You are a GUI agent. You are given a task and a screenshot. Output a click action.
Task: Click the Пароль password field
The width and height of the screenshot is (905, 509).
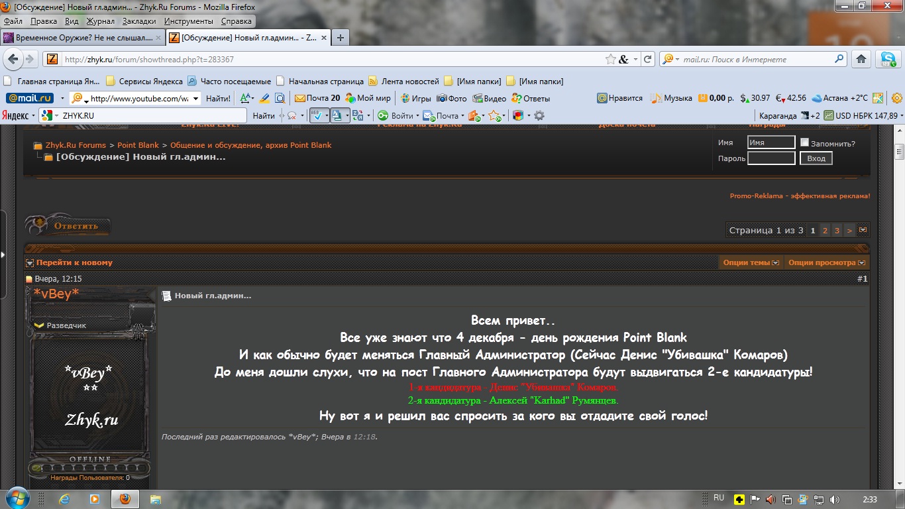(x=771, y=158)
